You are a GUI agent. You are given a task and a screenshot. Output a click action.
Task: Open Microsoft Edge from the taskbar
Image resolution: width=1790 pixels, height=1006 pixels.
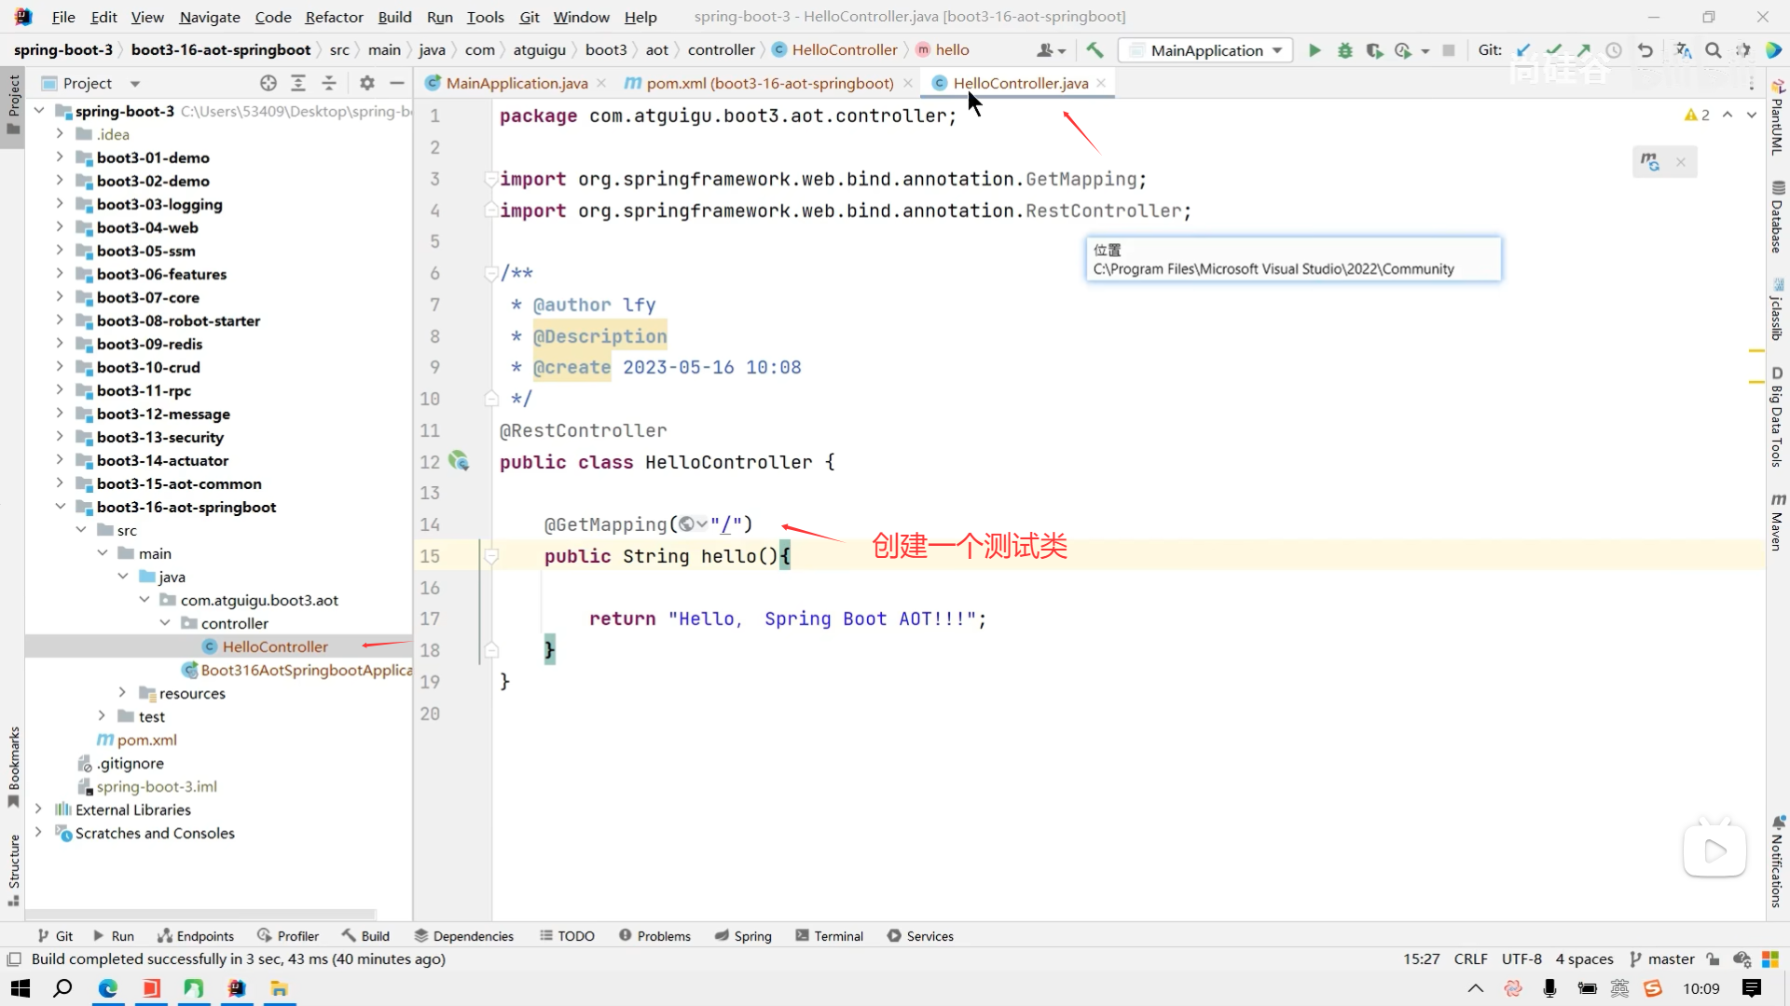click(108, 988)
